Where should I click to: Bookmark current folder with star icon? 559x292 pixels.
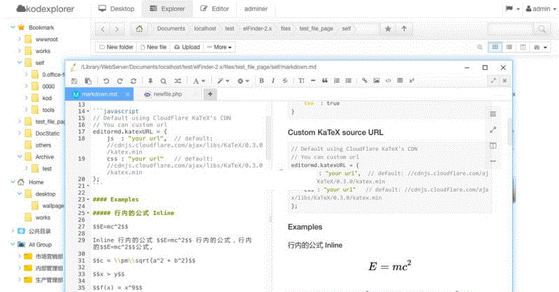[x=388, y=29]
